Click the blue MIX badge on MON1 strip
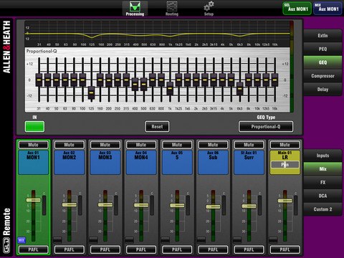Viewport: 344px width, 258px height. [21, 240]
